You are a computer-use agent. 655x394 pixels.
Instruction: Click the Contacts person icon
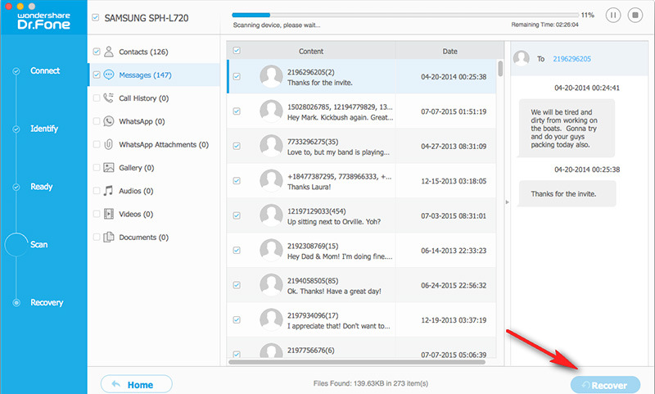click(x=109, y=52)
